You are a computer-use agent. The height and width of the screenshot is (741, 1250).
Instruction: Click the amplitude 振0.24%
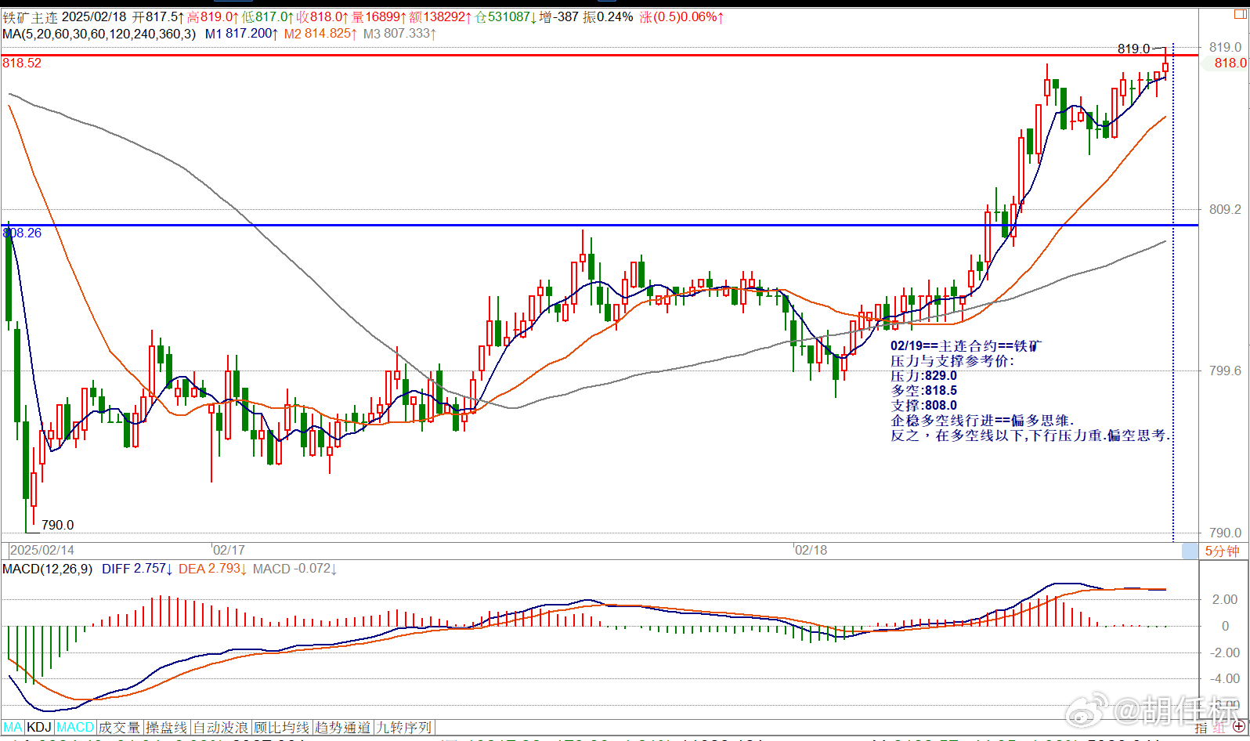(x=608, y=17)
